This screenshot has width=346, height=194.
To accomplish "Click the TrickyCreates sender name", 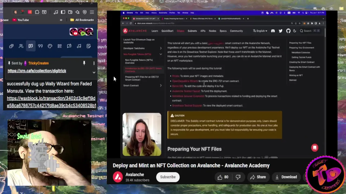I will [x=38, y=63].
